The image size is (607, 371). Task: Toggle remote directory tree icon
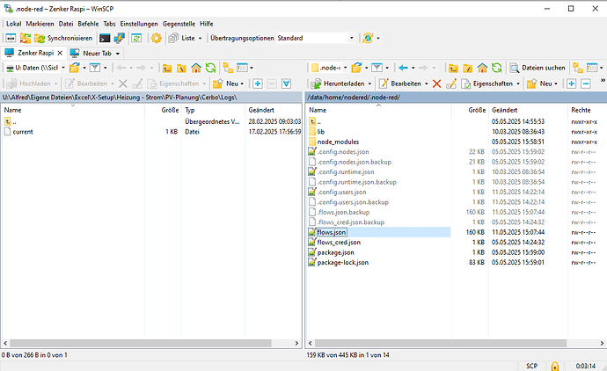(x=578, y=68)
